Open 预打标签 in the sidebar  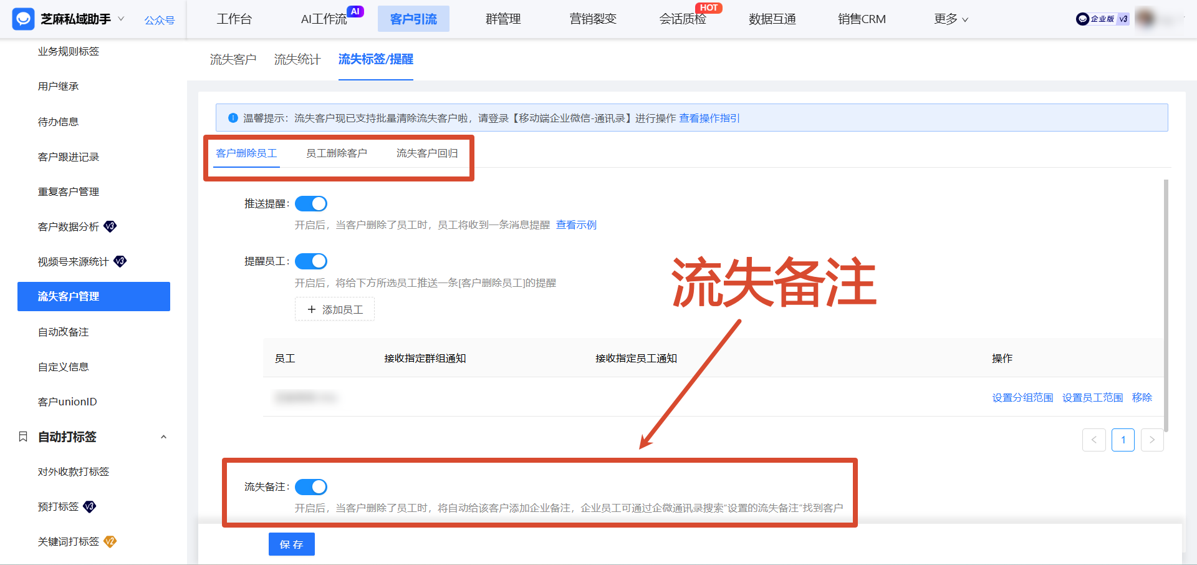pos(58,507)
